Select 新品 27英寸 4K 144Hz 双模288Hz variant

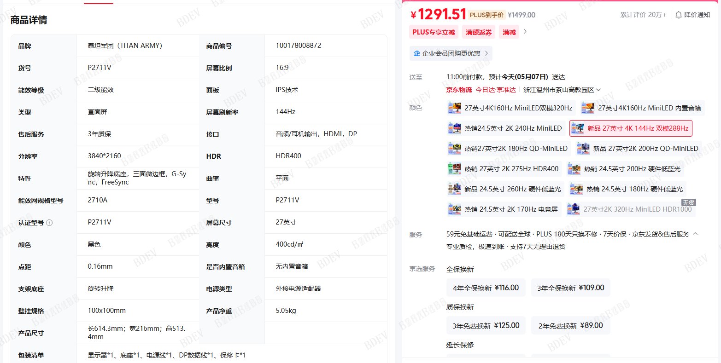pos(631,128)
